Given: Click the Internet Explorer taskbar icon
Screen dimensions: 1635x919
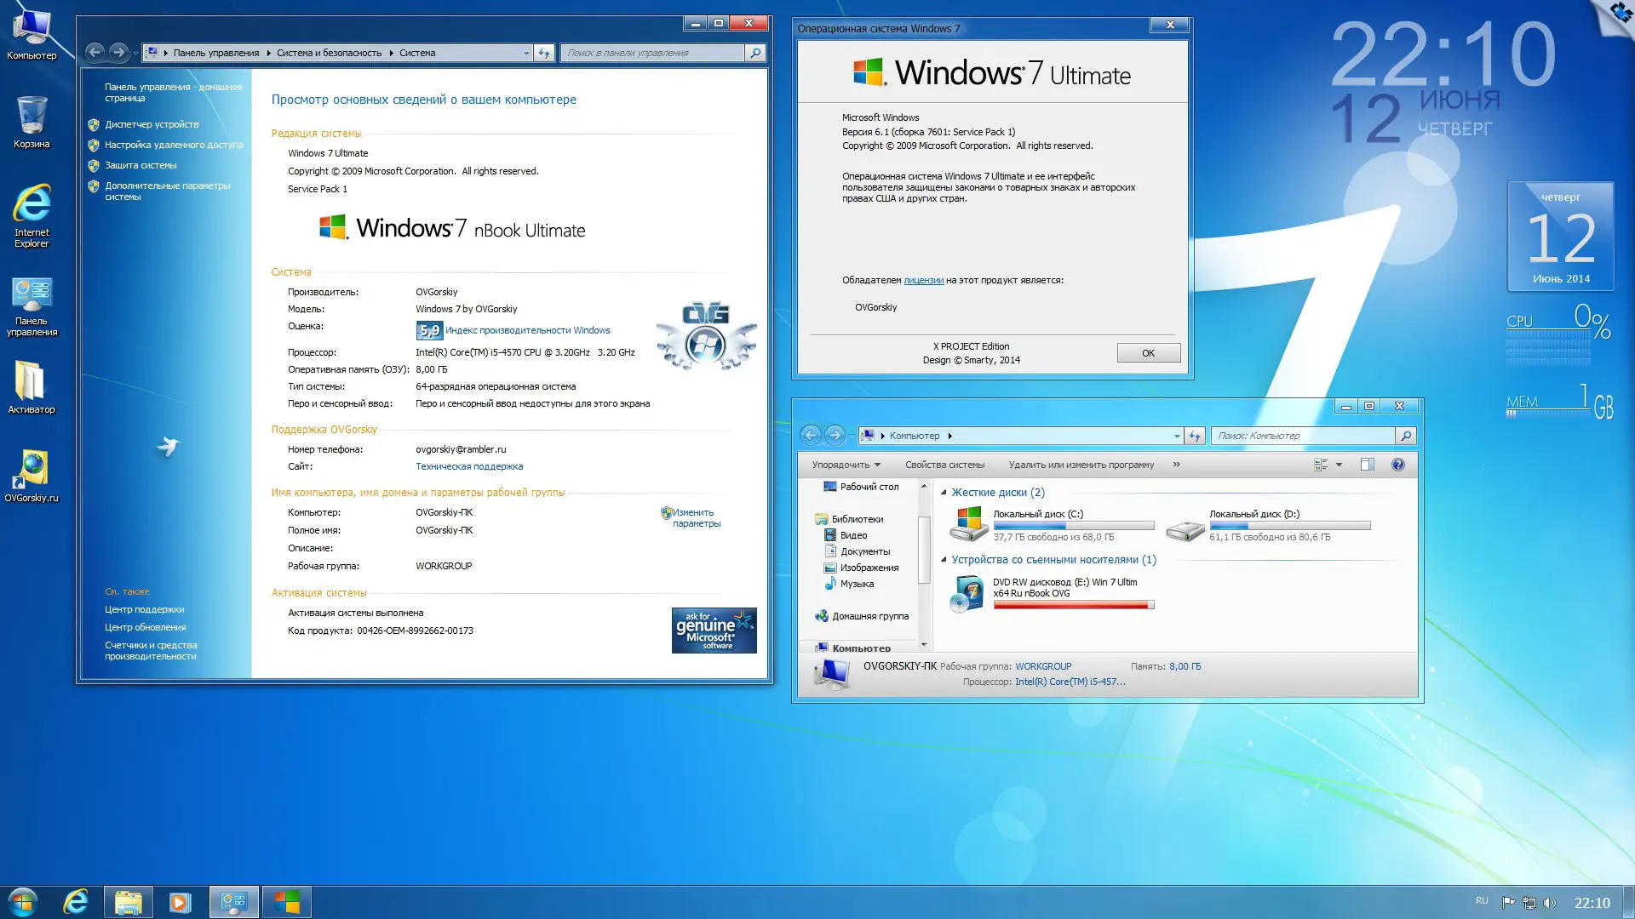Looking at the screenshot, I should tap(76, 902).
